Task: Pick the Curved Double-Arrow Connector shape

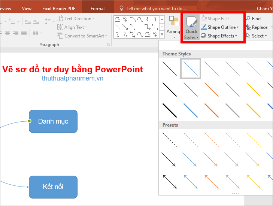Action: [x=133, y=34]
